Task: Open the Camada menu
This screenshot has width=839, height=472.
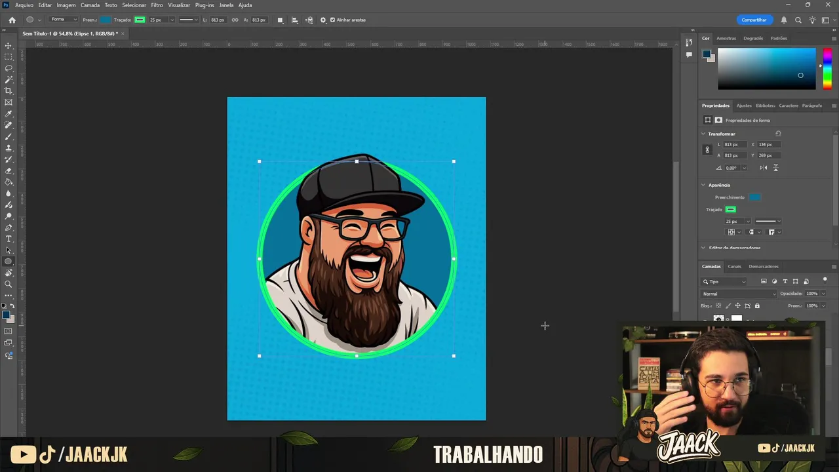Action: (x=90, y=5)
